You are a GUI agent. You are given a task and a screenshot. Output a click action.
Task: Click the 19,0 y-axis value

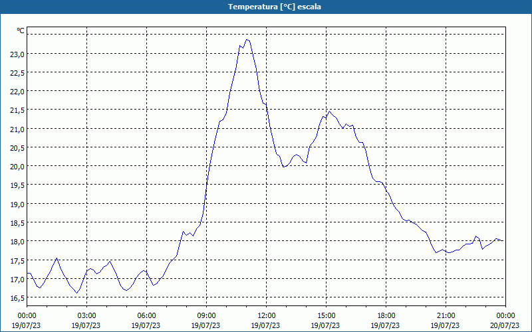click(17, 205)
